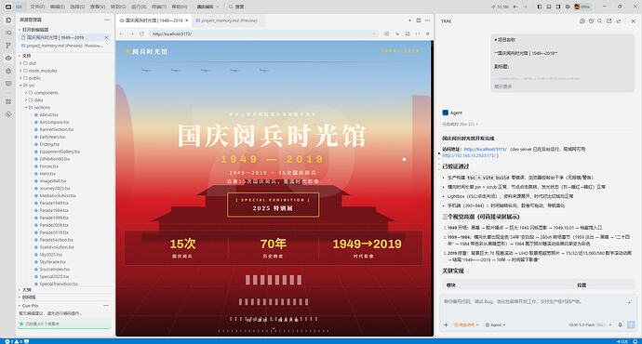642x344 pixels.
Task: Close the 国庆阅兵时光馆 editor tab
Action: (187, 20)
